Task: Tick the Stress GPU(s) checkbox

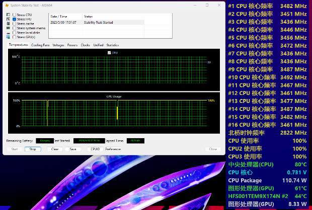Action: 14,37
